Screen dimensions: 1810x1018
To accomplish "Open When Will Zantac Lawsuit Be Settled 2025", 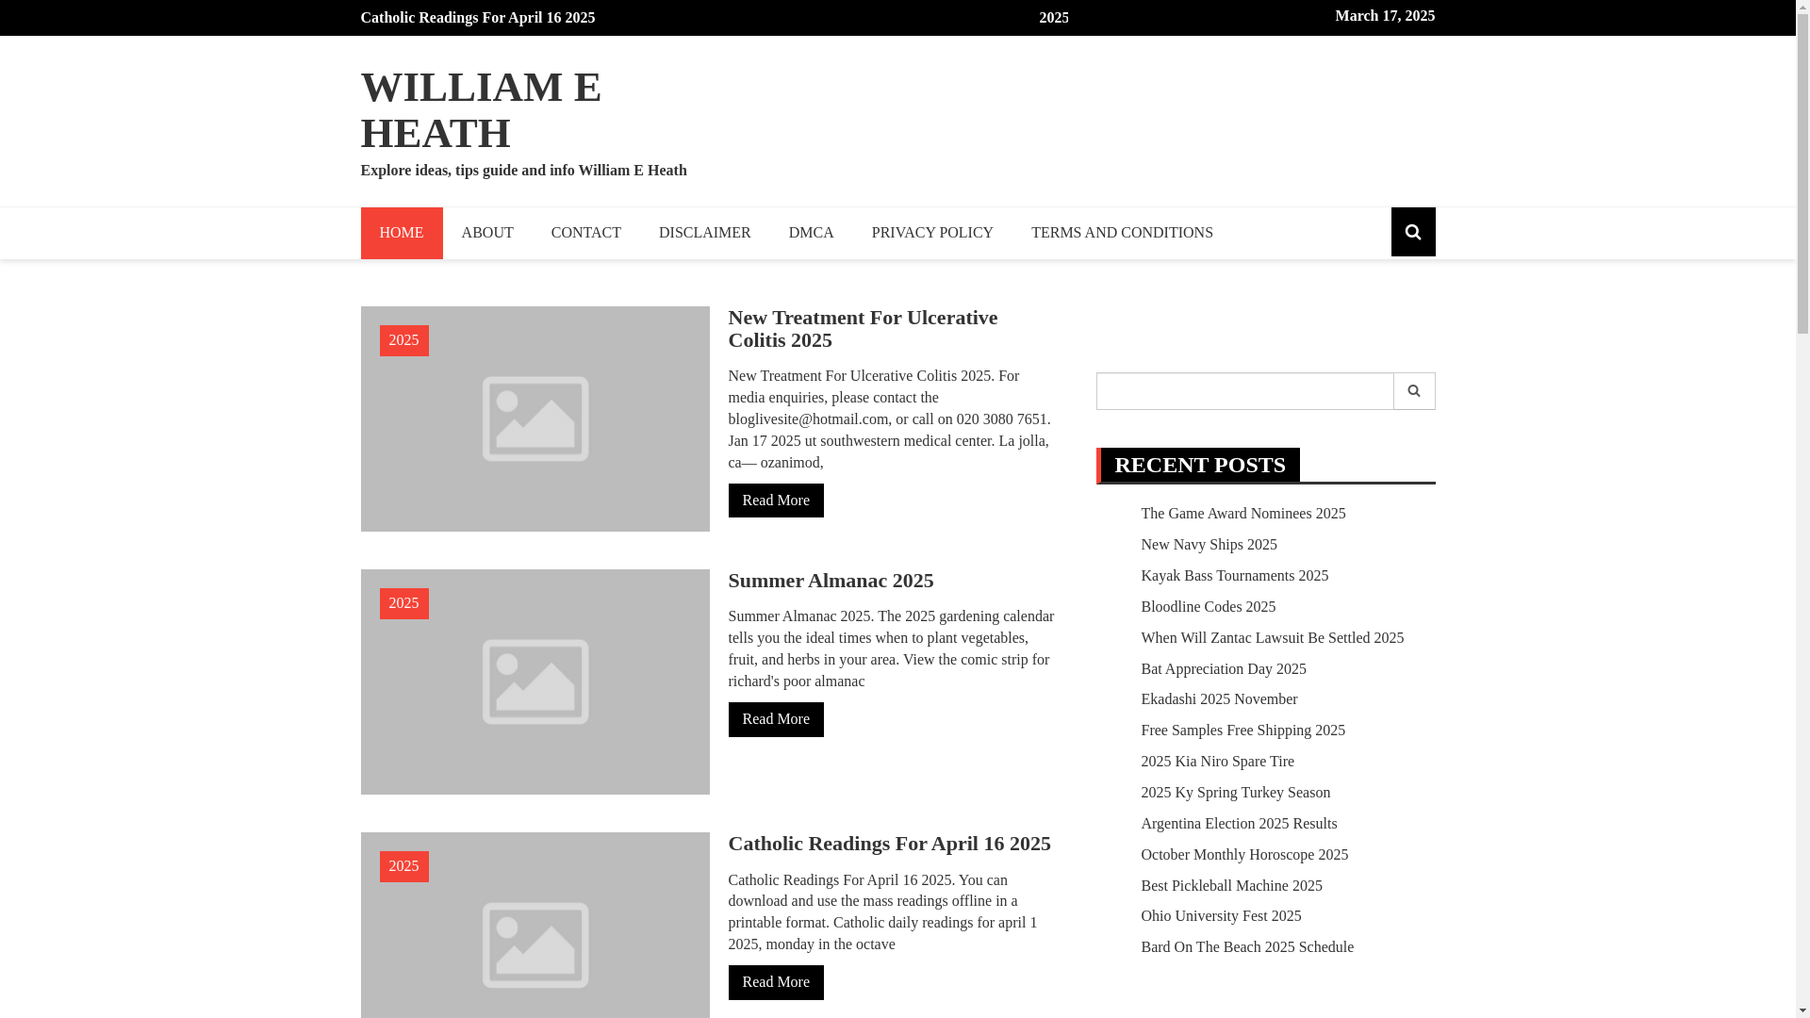I will click(1272, 638).
